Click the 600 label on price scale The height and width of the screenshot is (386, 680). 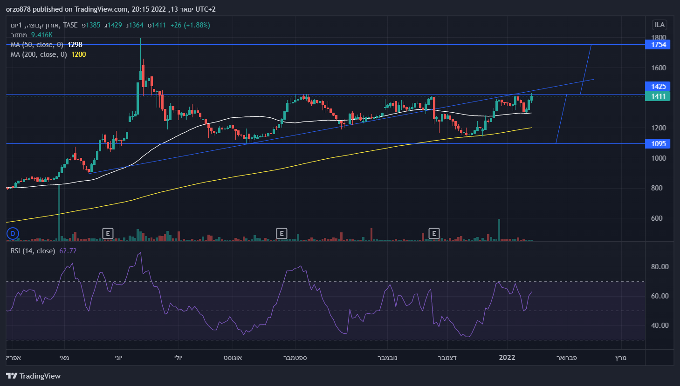(659, 218)
